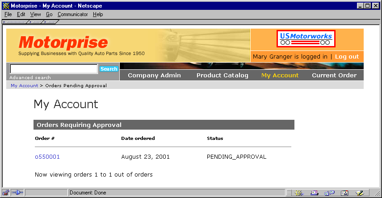The width and height of the screenshot is (382, 198).
Task: Click the Motorprise logo
Action: [x=63, y=42]
